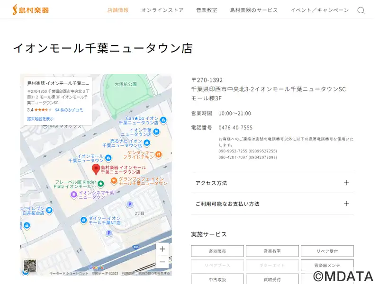
Task: Open the 94 件のクチコミ reviews link
Action: 69,110
